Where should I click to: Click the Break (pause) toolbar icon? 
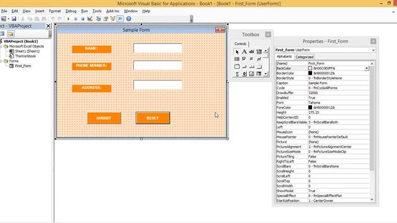(x=76, y=19)
